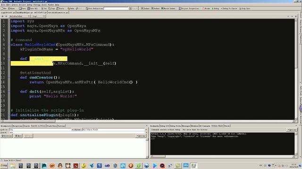302x169 pixels.
Task: Switch to the Stack Data tab
Action: tap(51, 126)
